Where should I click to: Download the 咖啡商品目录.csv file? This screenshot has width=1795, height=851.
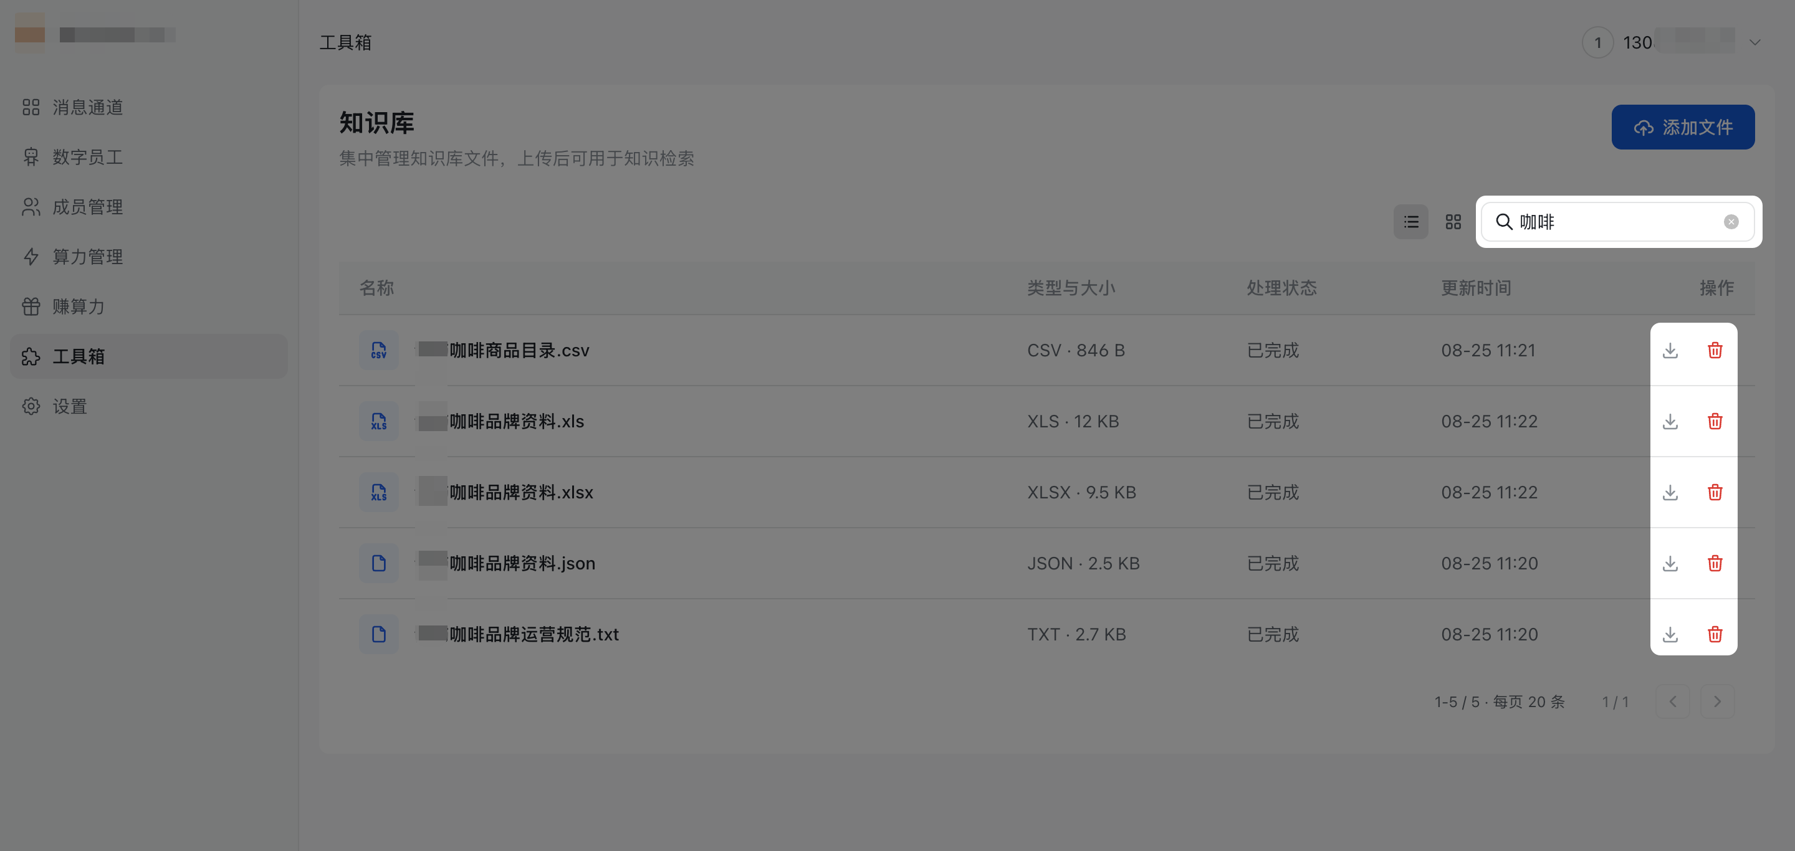[1670, 350]
